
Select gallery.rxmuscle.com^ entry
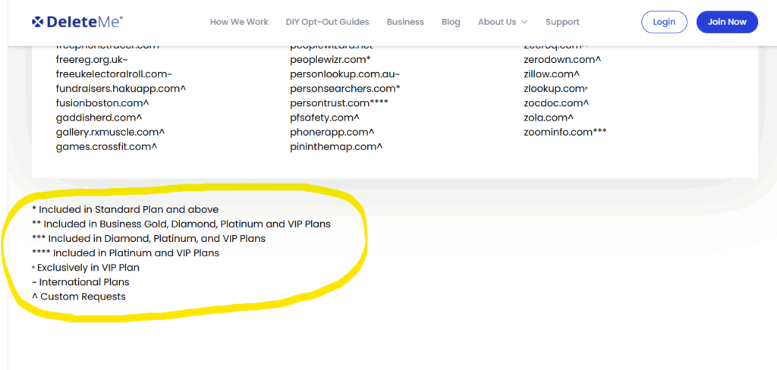[x=110, y=132]
